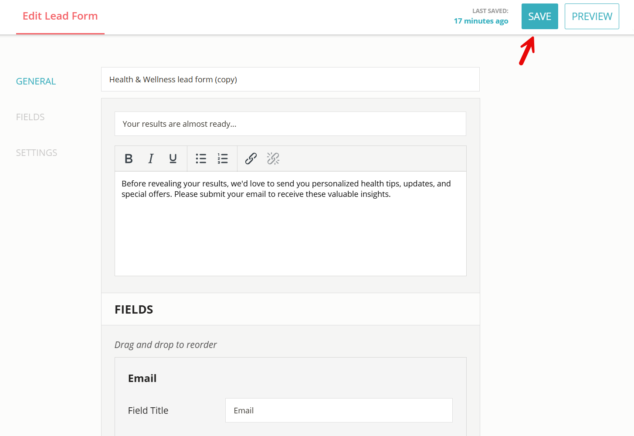Go to the GENERAL section in sidebar
This screenshot has height=436, width=634.
(36, 81)
